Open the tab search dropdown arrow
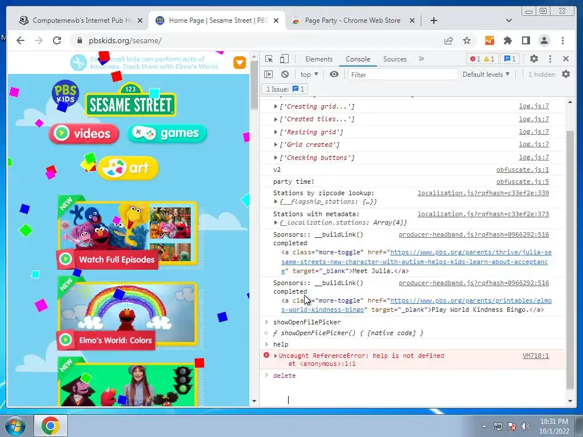The width and height of the screenshot is (583, 437). 509,20
